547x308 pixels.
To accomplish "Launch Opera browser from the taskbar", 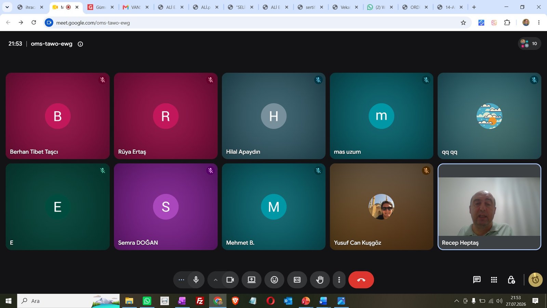I will click(270, 301).
